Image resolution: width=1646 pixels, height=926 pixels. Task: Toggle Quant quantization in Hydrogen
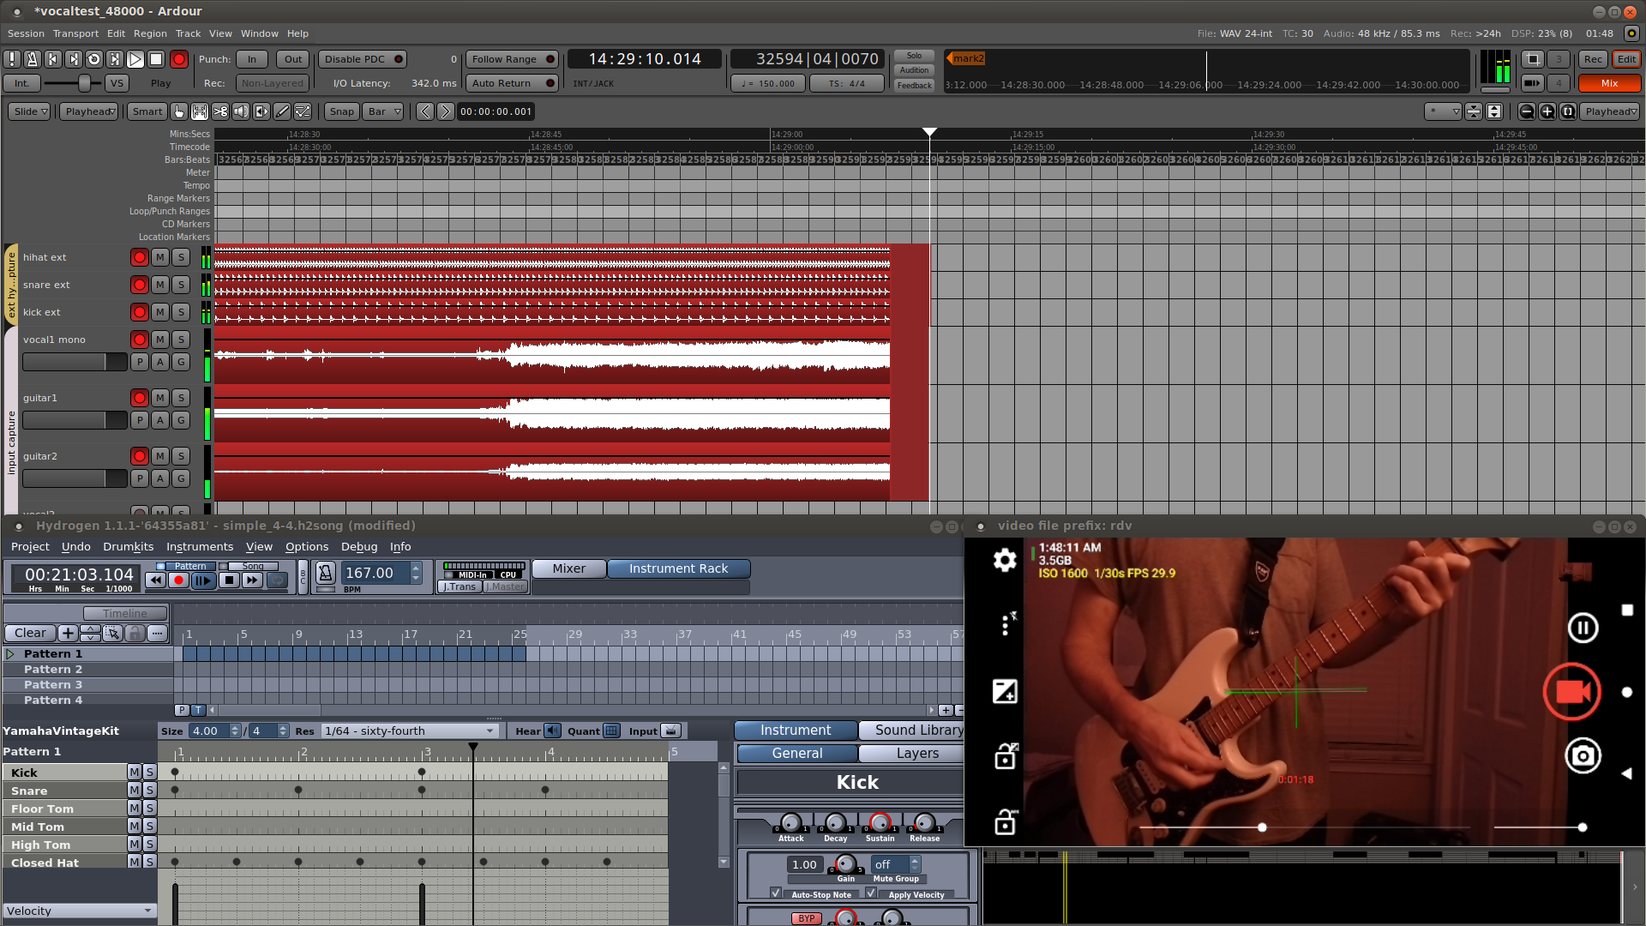click(611, 731)
